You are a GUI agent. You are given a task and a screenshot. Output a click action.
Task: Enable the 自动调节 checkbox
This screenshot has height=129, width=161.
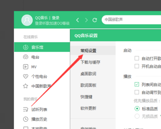tap(137, 92)
